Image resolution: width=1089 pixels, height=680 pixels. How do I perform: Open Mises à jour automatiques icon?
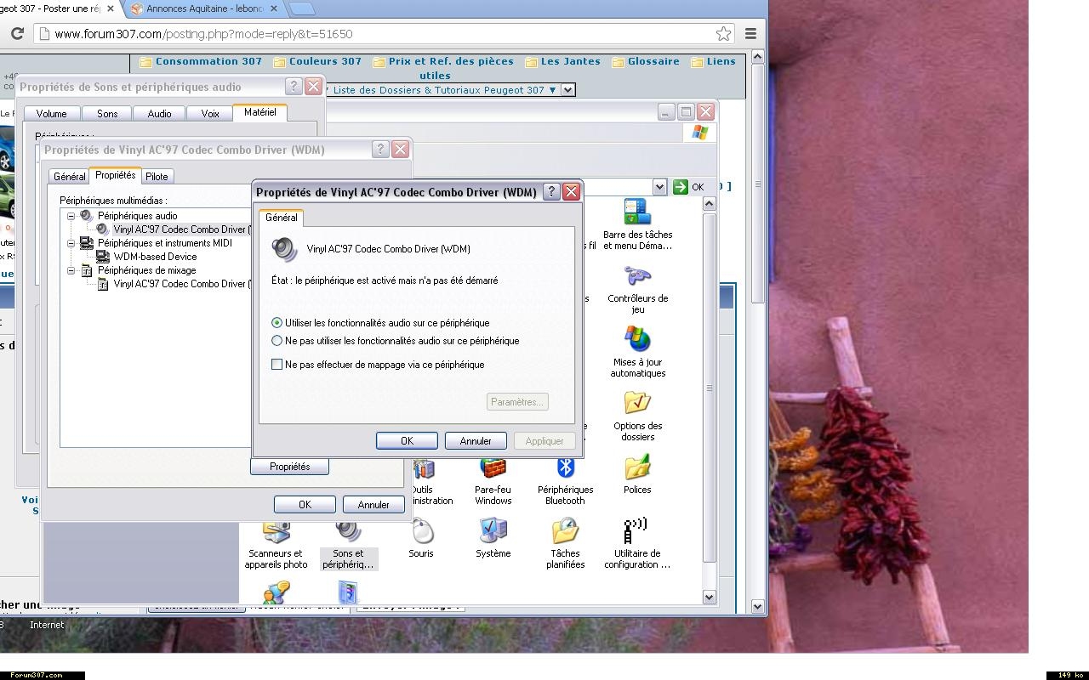(637, 341)
